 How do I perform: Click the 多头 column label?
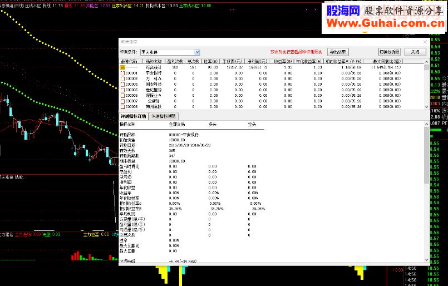(x=212, y=125)
